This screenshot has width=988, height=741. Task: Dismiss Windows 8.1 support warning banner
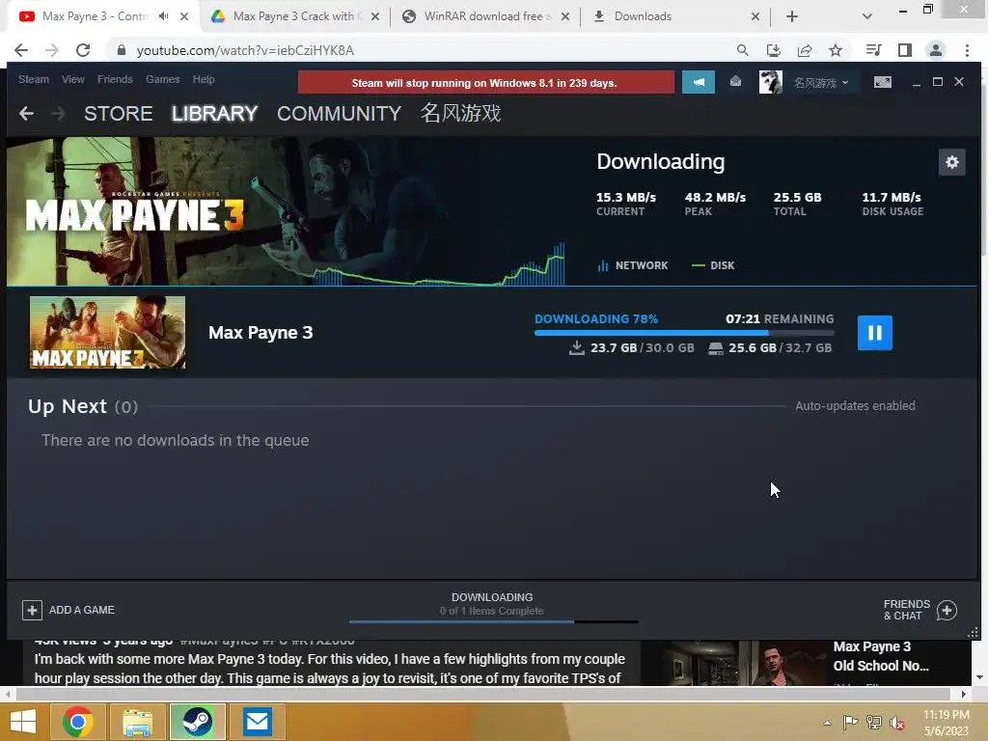486,83
